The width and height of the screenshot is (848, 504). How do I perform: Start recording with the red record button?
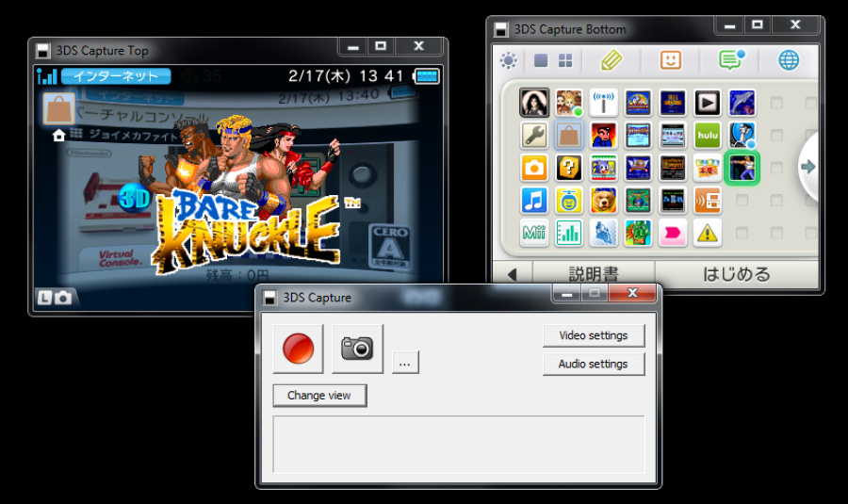[298, 349]
